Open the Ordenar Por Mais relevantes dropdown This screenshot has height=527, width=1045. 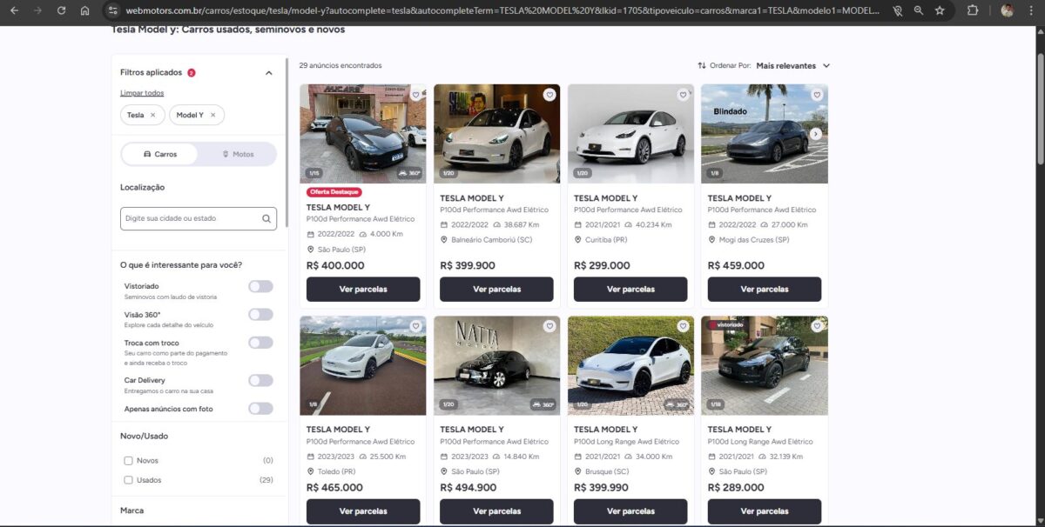792,65
